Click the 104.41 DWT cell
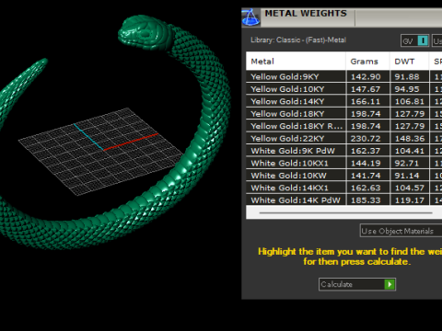The width and height of the screenshot is (442, 331). click(x=410, y=151)
